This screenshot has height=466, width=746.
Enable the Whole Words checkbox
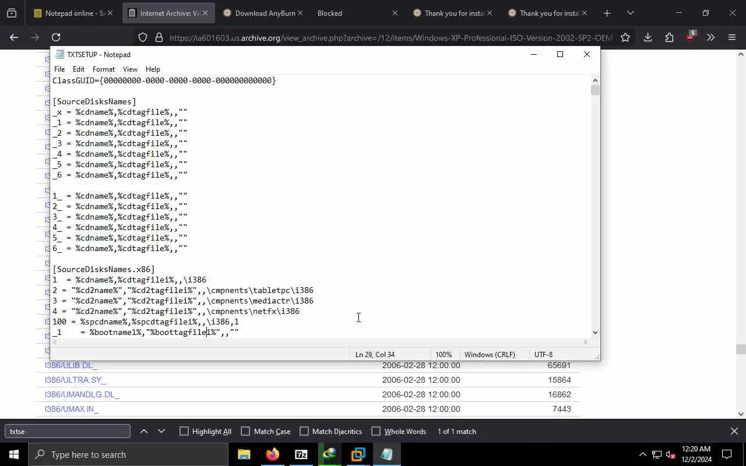[376, 431]
